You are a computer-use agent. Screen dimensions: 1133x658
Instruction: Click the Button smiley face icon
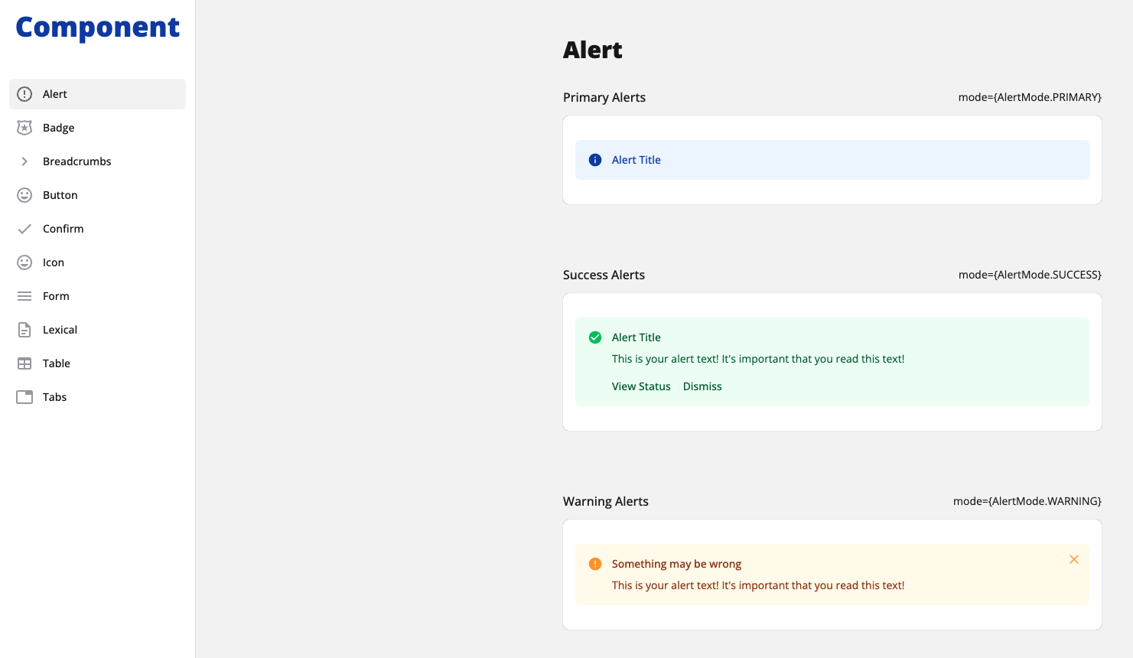click(24, 195)
